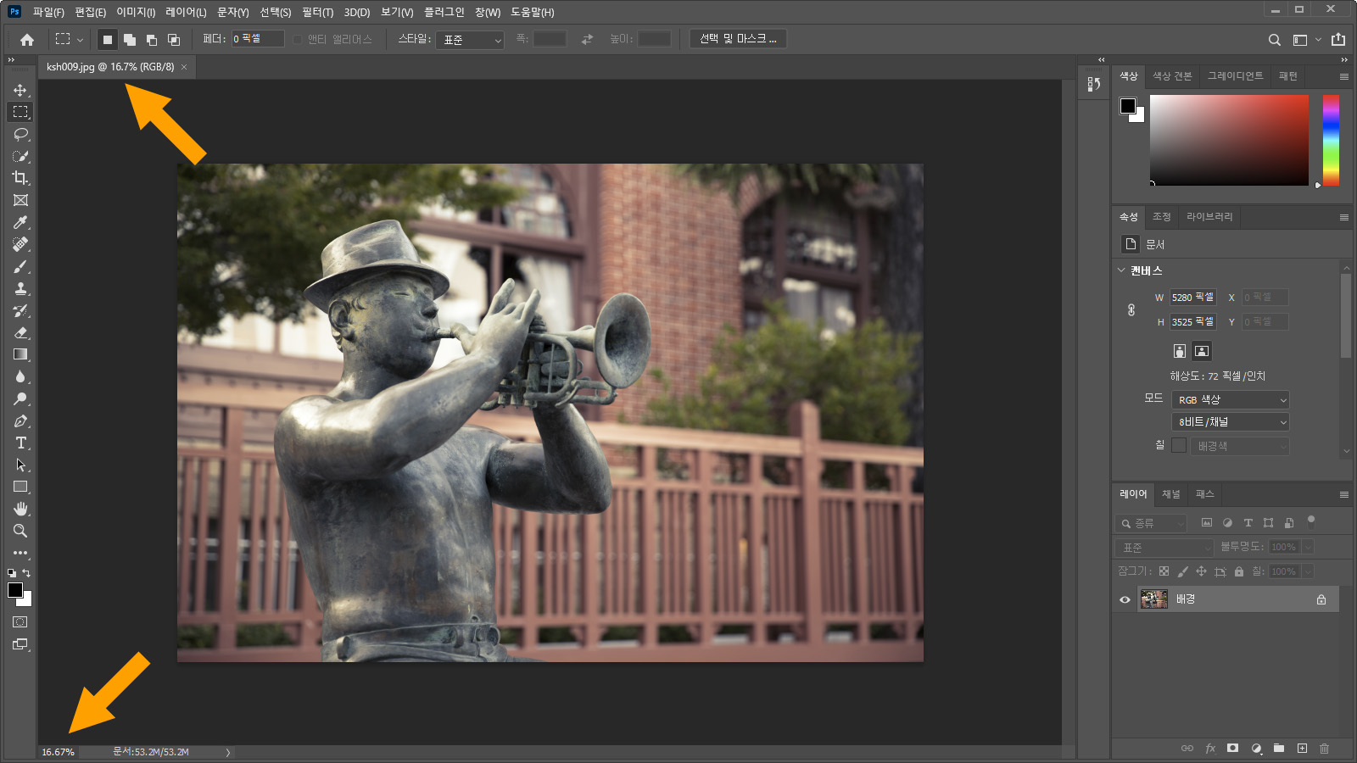The image size is (1357, 763).
Task: Swap foreground and background colors
Action: (x=26, y=573)
